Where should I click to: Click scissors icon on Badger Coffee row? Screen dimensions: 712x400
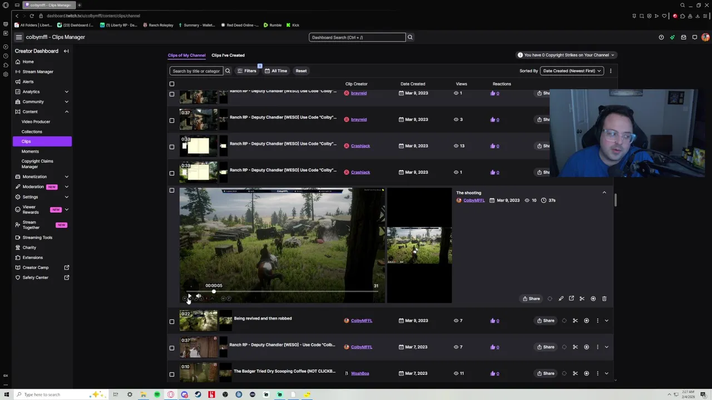point(575,373)
